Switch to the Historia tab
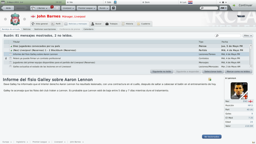Screen dimensions: 256x144 [128, 24]
